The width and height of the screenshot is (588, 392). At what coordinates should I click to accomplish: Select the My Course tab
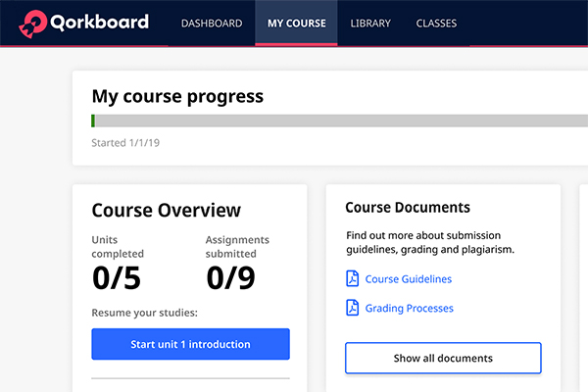pyautogui.click(x=296, y=24)
